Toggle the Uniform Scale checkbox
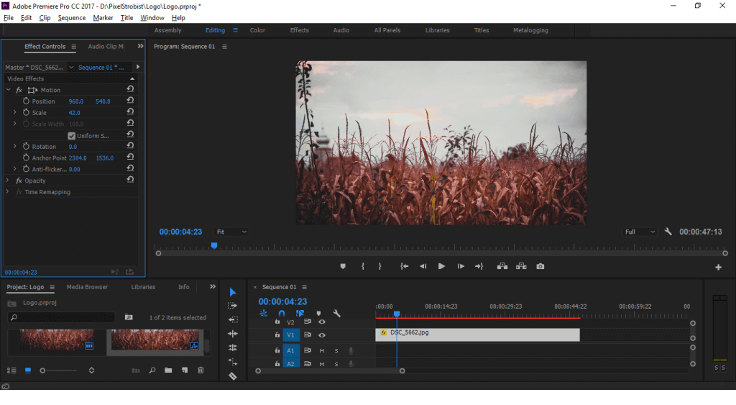This screenshot has height=405, width=736. point(71,136)
